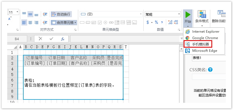Image resolution: width=233 pixels, height=110 pixels.
Task: Open 对齐方式 group dialog launcher
Action: point(75,30)
